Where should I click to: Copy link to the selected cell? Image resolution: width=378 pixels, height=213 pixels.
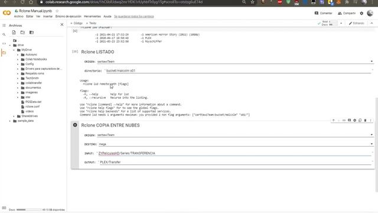(344, 120)
